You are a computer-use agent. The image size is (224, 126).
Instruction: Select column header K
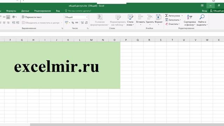(68, 40)
